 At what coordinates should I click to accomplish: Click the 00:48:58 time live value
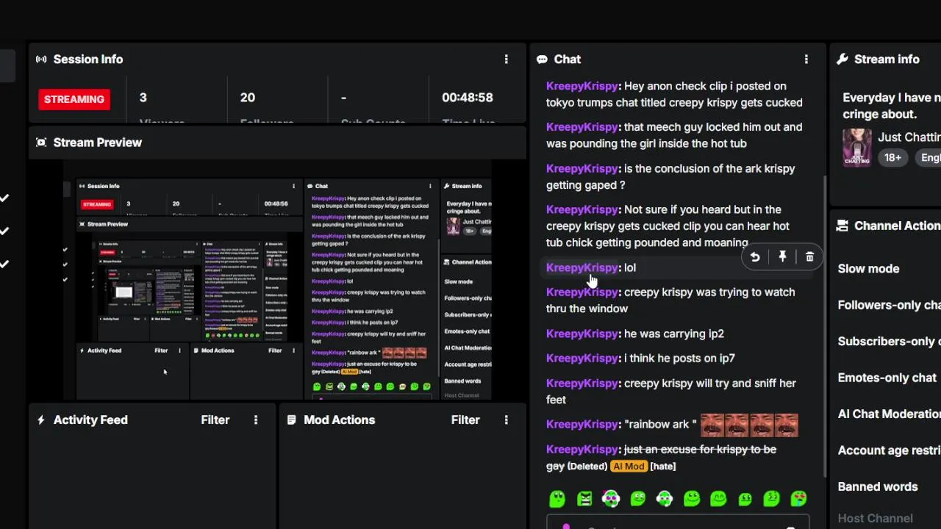point(468,98)
